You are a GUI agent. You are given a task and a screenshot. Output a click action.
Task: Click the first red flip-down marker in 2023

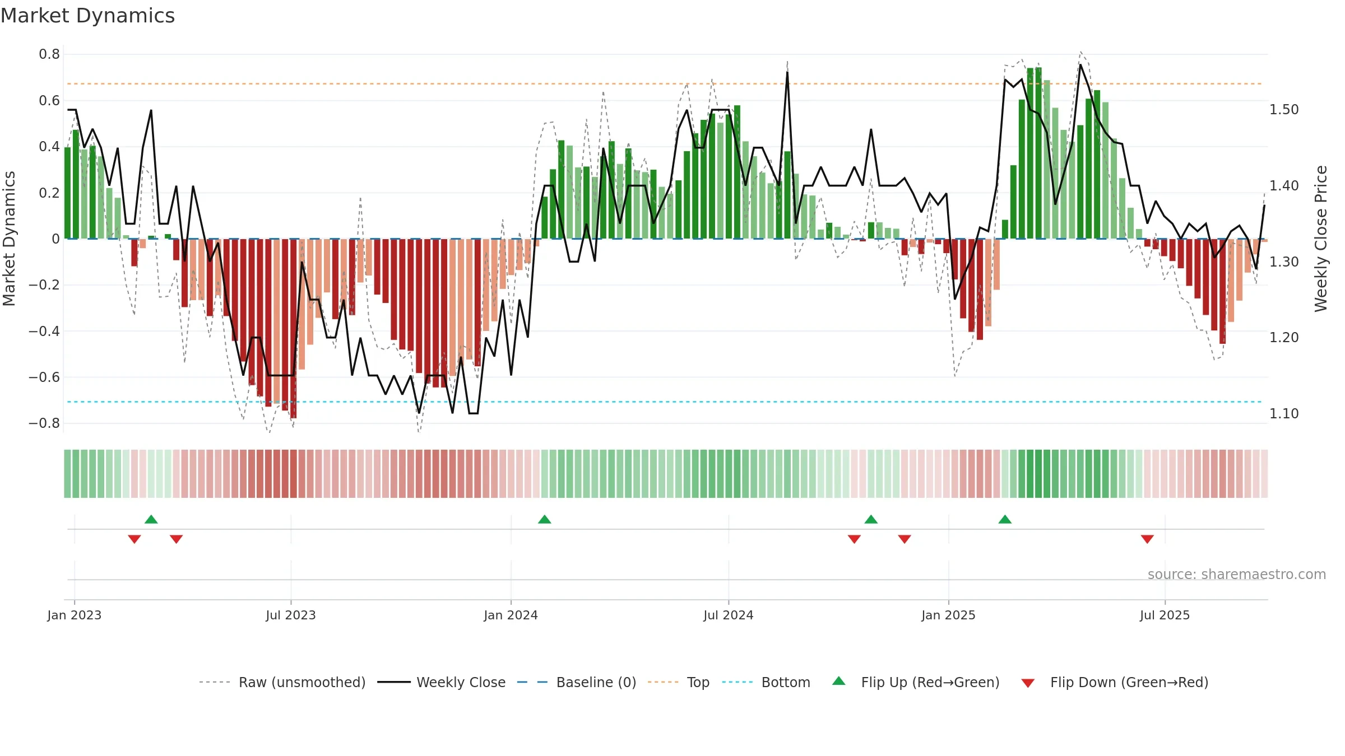[134, 539]
